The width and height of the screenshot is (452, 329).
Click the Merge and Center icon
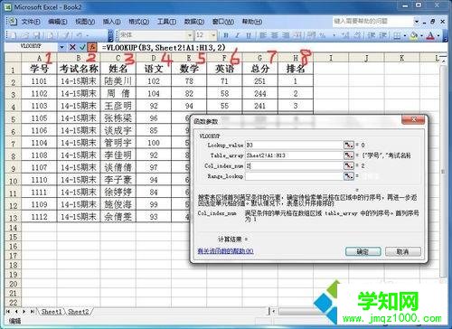pos(297,35)
